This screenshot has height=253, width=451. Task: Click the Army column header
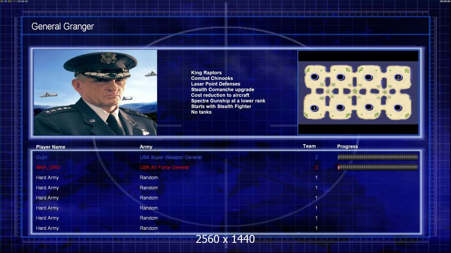[146, 147]
